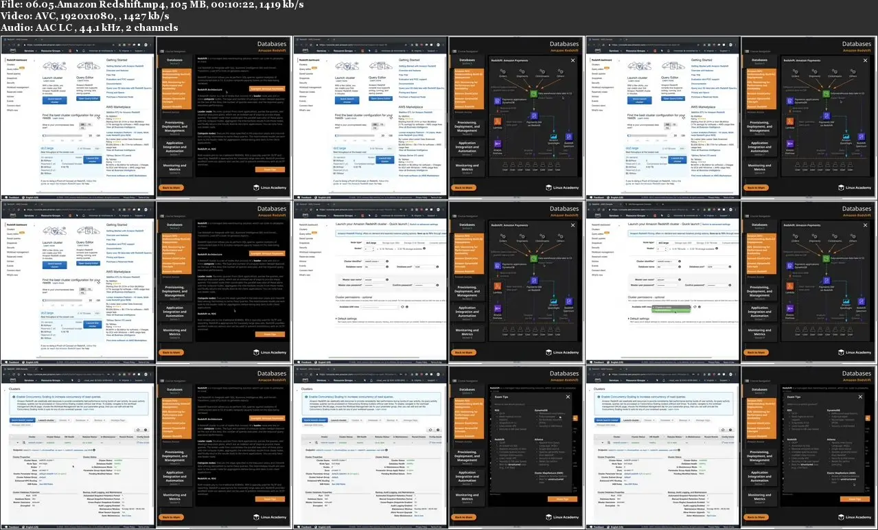Image resolution: width=878 pixels, height=530 pixels.
Task: Open Events sidebar item in top-left thumbnail
Action: pyautogui.click(x=10, y=100)
